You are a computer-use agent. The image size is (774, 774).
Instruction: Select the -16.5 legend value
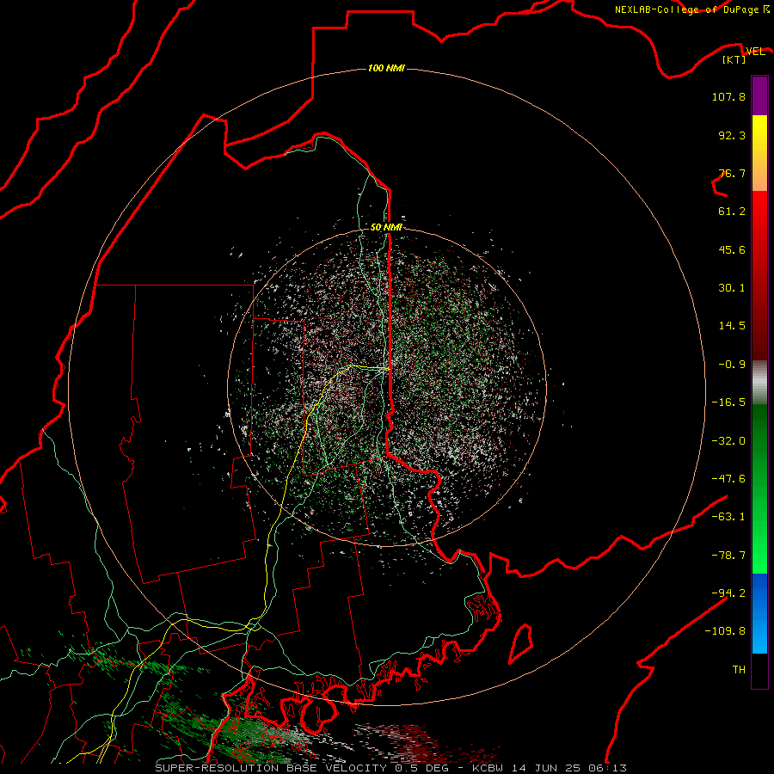[x=728, y=402]
